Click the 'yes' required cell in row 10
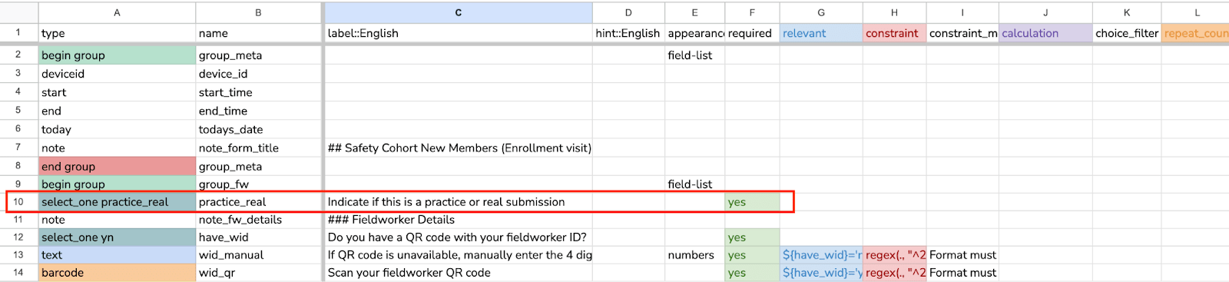 pos(752,202)
